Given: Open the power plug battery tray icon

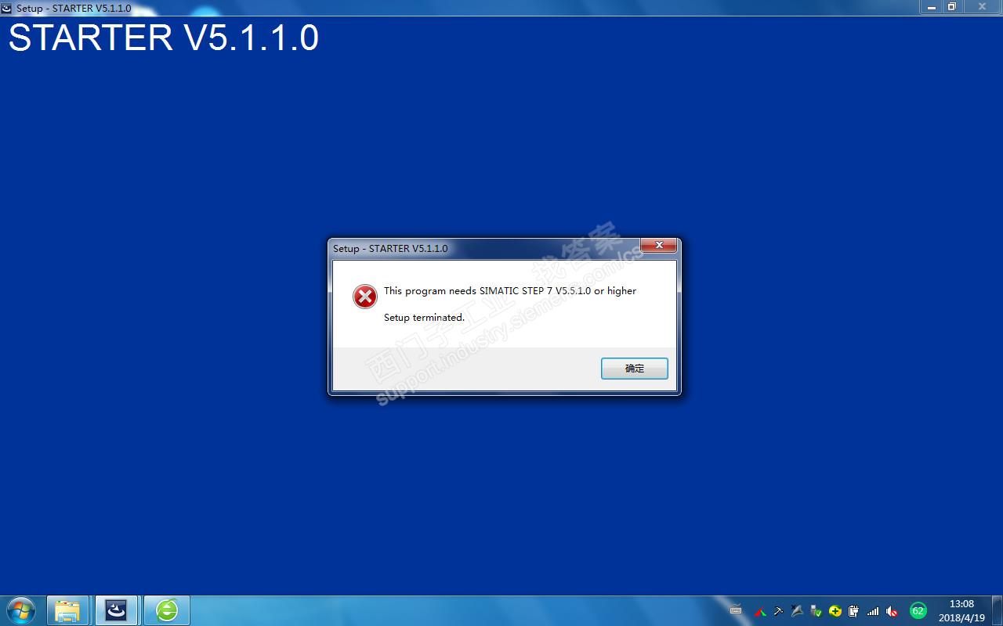Looking at the screenshot, I should click(853, 611).
